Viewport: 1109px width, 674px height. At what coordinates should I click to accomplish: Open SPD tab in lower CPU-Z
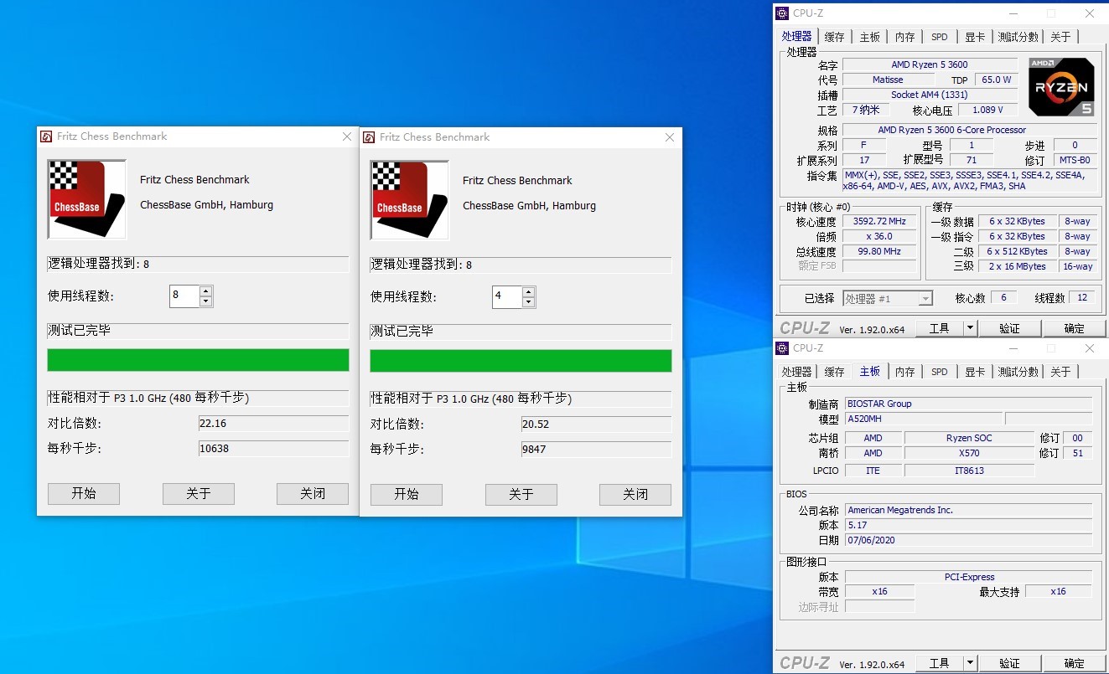pyautogui.click(x=940, y=372)
